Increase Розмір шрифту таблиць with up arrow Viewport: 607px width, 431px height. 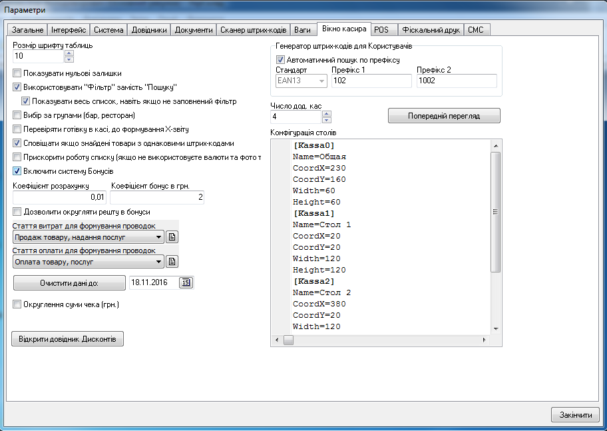pos(69,53)
